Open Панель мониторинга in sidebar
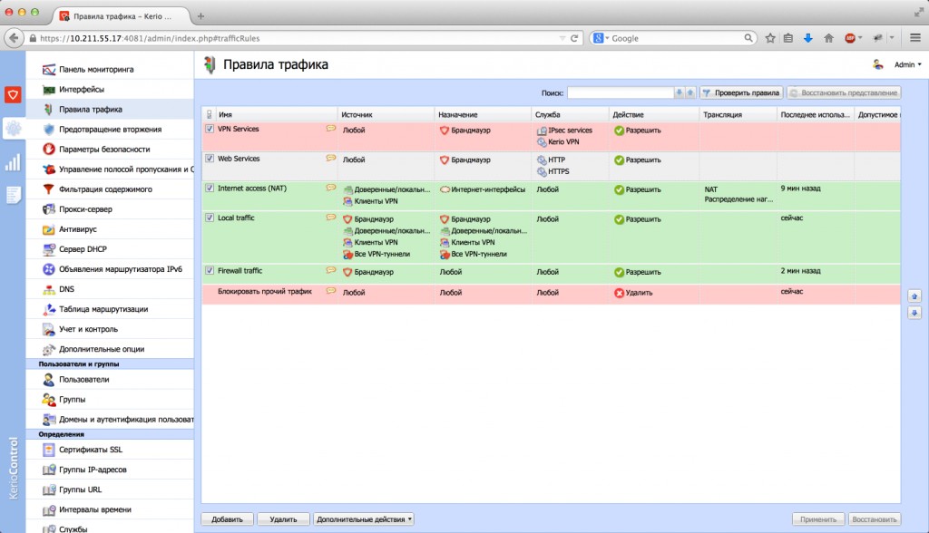The height and width of the screenshot is (533, 929). pos(110,69)
